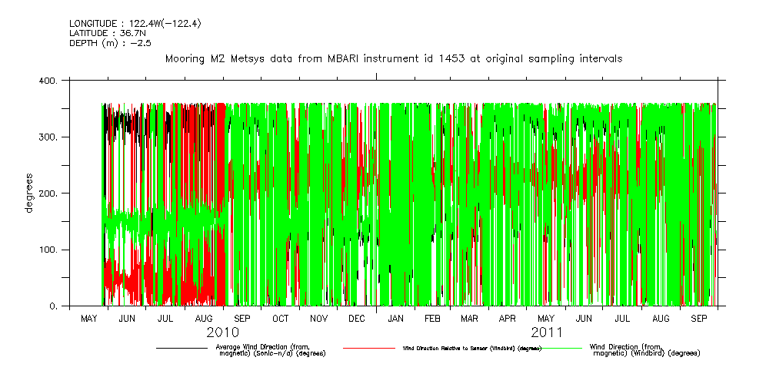The height and width of the screenshot is (387, 776).
Task: Click the rotated 'degrees' y-axis label
Action: tap(29, 193)
